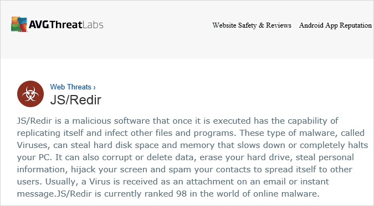
Task: Open the Android App Reputation menu
Action: 335,25
